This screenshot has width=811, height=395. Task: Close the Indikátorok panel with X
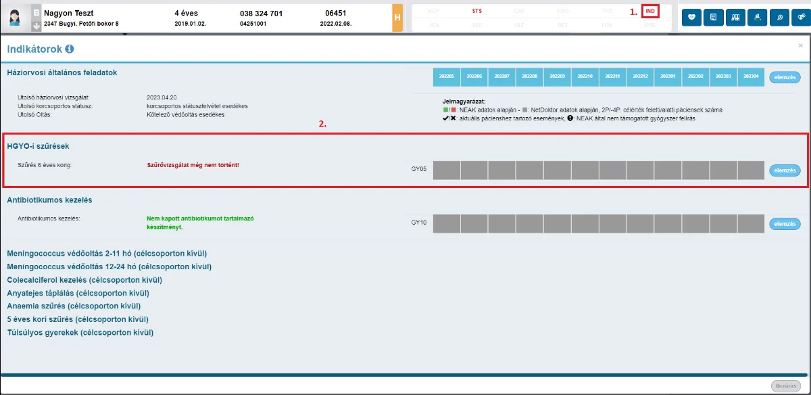[x=801, y=45]
